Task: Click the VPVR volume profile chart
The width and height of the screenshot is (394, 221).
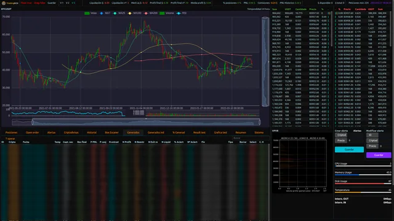Action: coord(302,163)
